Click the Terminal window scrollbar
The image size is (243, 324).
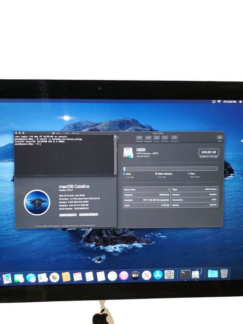click(115, 155)
